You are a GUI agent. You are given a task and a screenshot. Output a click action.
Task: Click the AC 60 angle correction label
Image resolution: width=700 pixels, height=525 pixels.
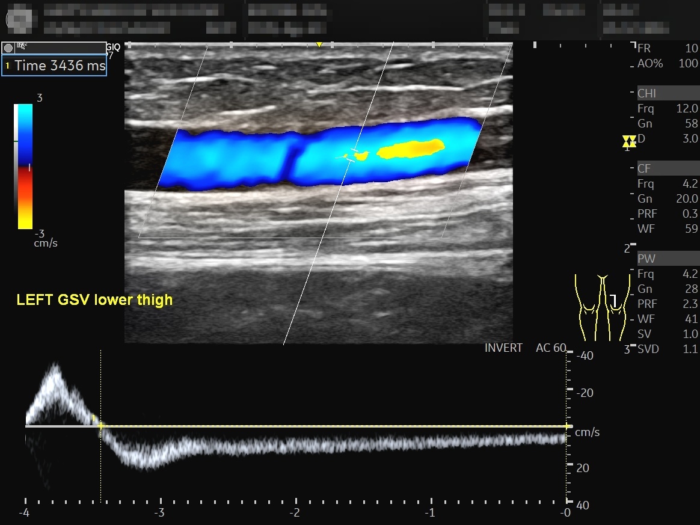(x=550, y=348)
